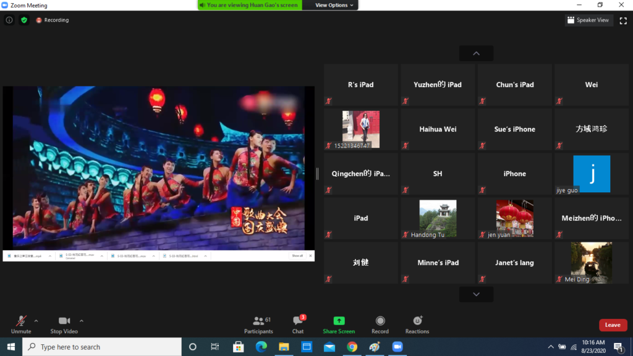Show next page of participants

[x=477, y=294]
